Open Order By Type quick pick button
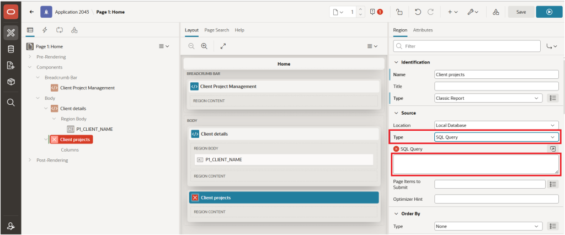 click(x=552, y=226)
